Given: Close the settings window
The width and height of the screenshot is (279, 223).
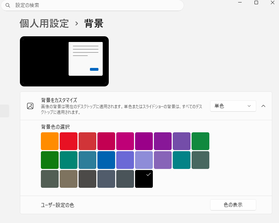Looking at the screenshot, I should pos(273,2).
